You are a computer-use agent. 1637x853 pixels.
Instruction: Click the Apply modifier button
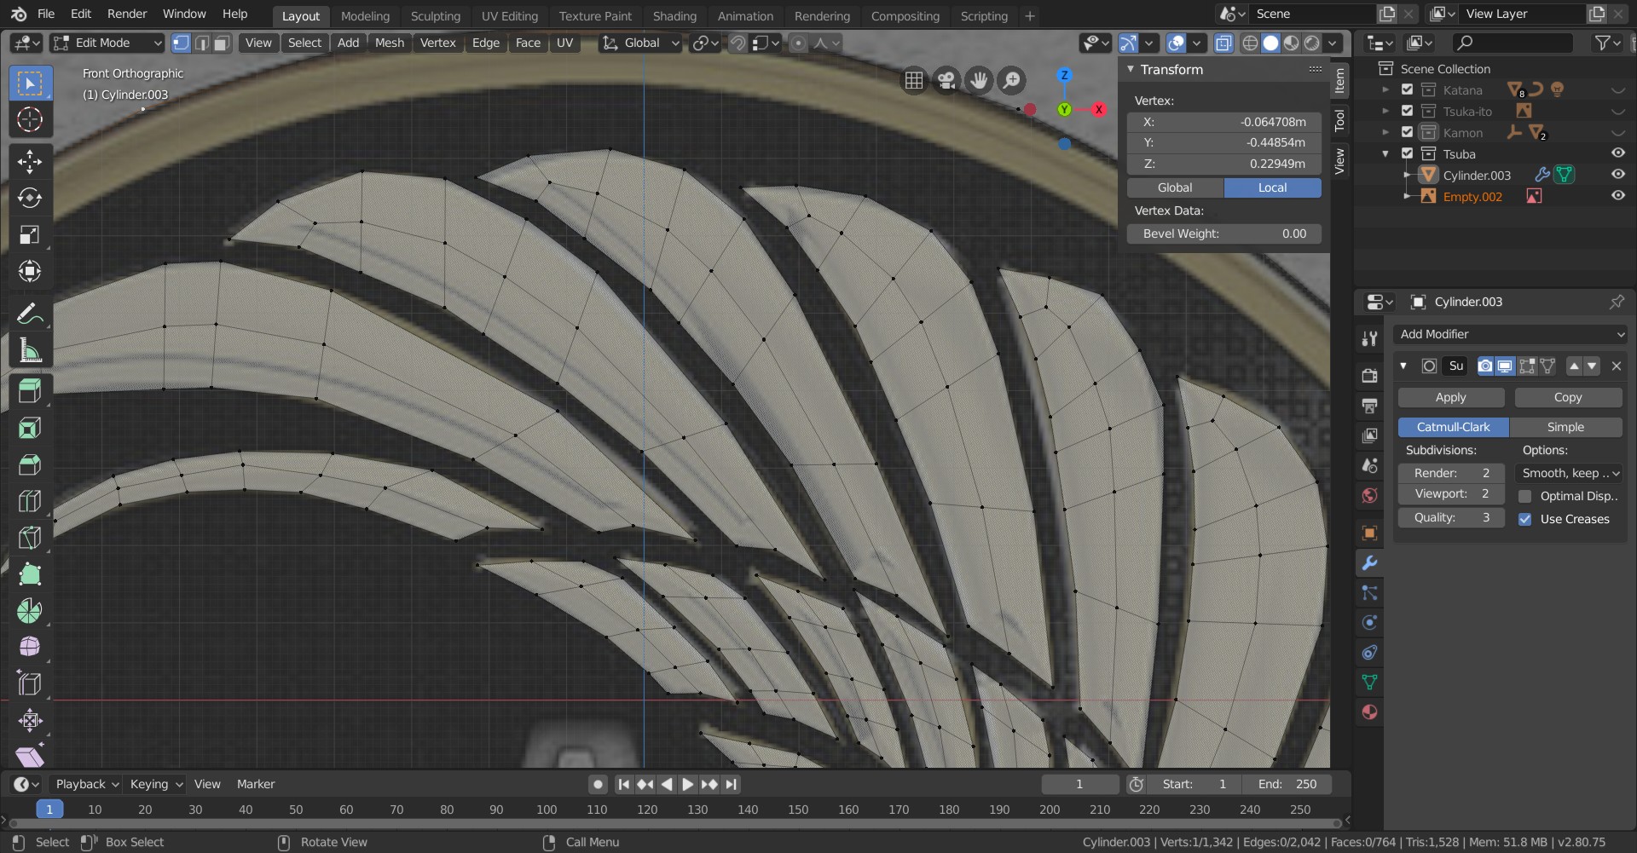[1450, 398]
